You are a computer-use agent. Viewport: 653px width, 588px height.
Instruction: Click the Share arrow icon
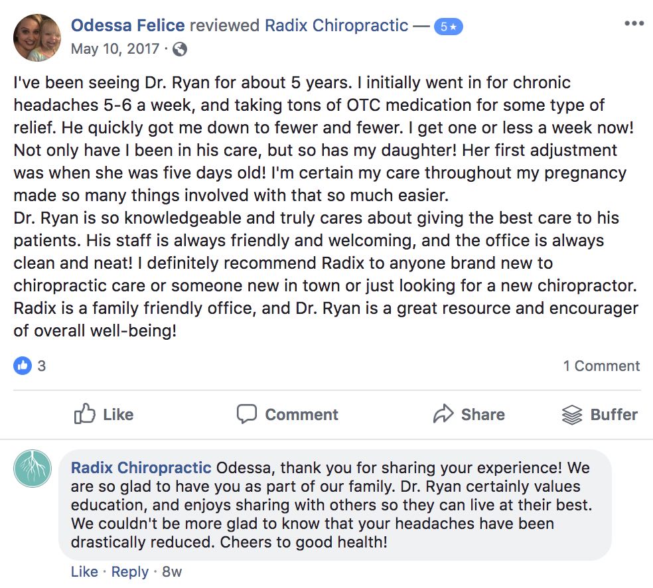(x=443, y=415)
